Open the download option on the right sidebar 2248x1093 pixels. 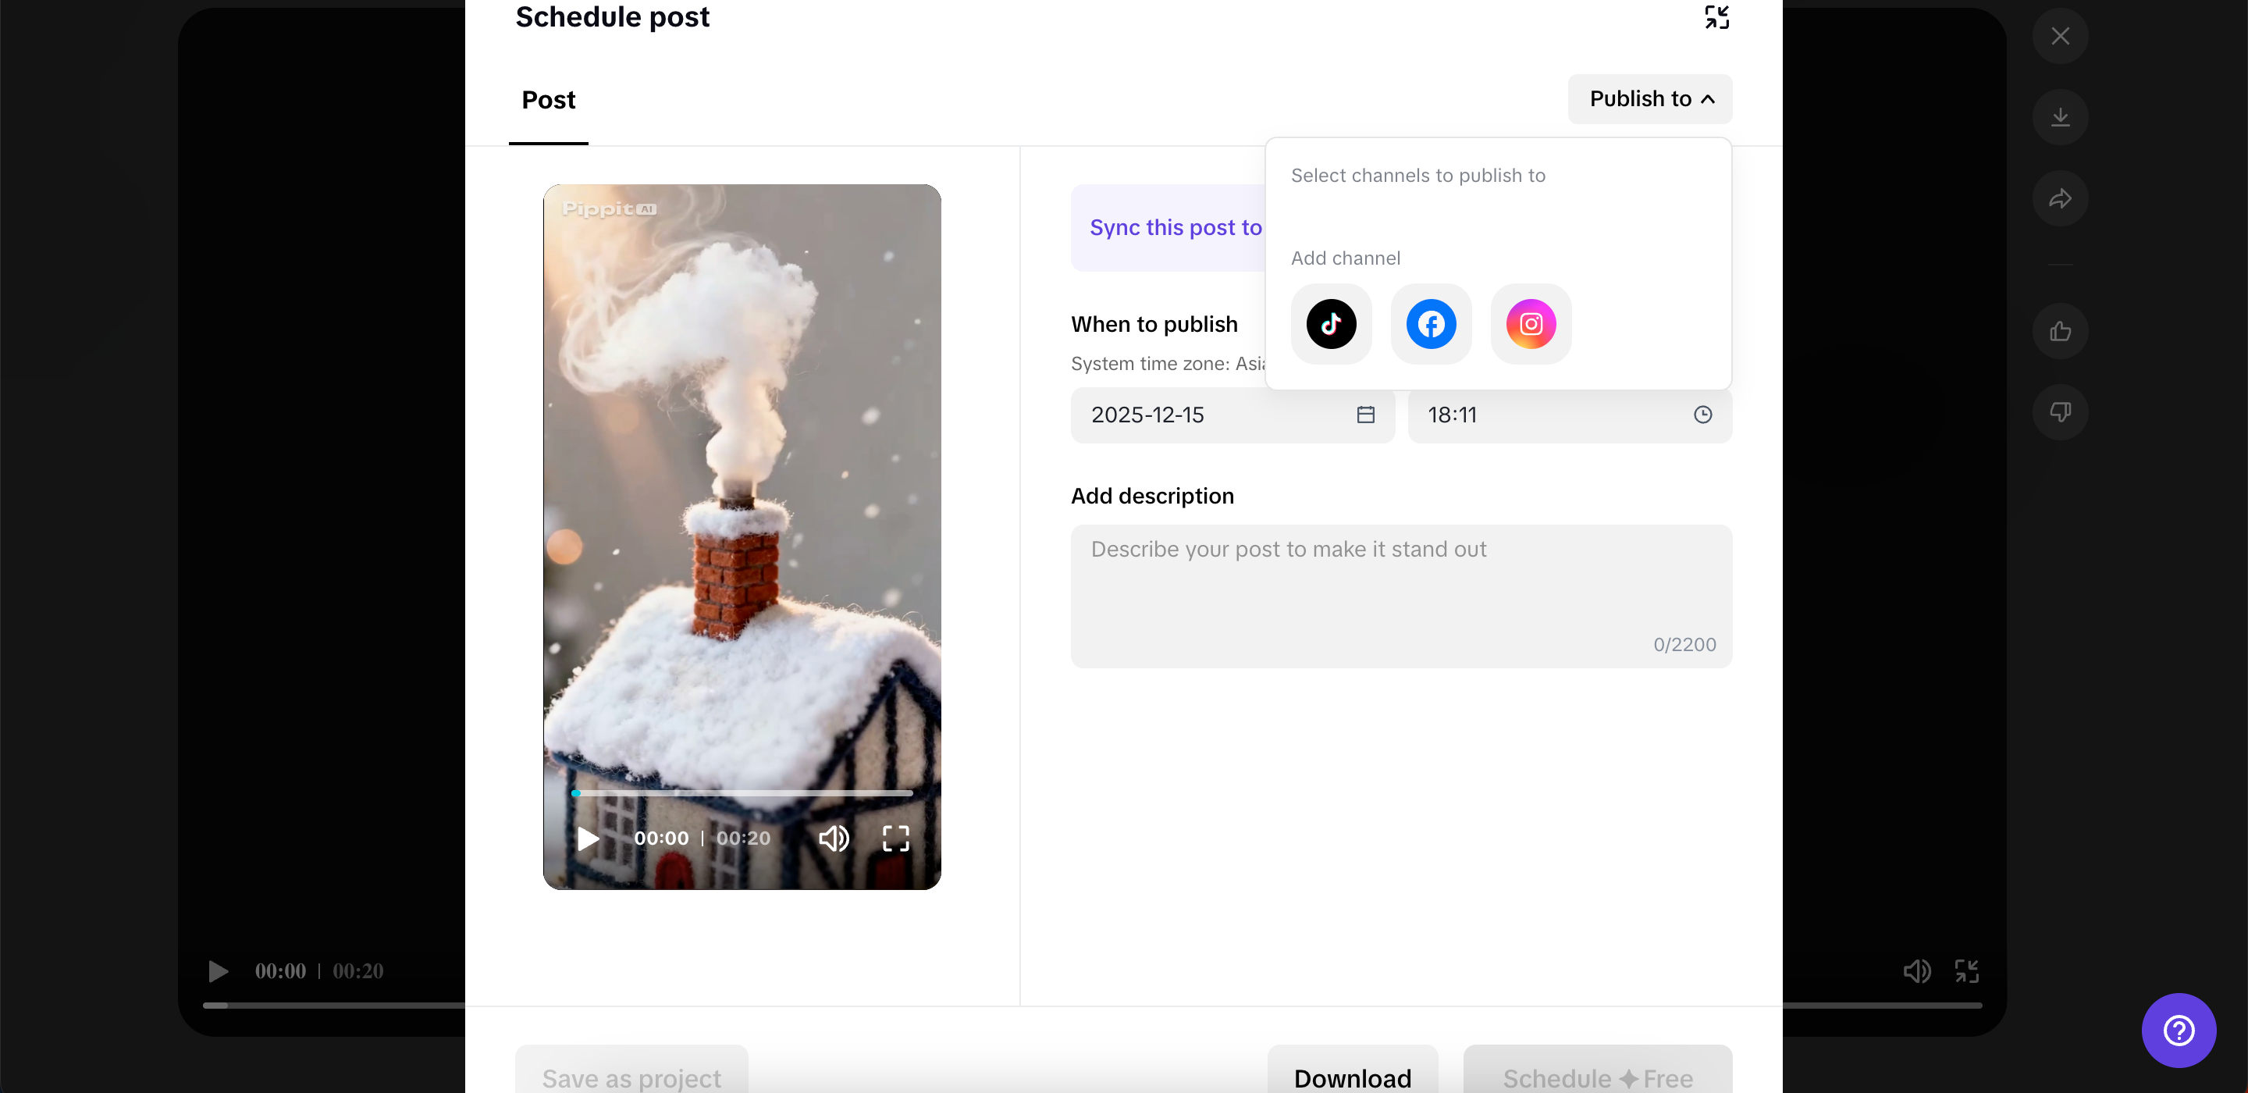pyautogui.click(x=2060, y=116)
